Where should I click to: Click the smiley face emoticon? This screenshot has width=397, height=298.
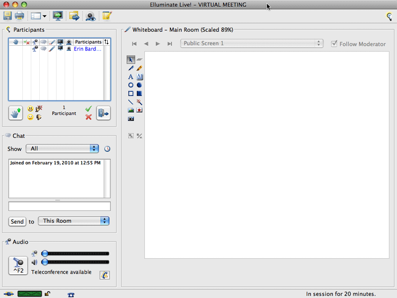tap(30, 109)
